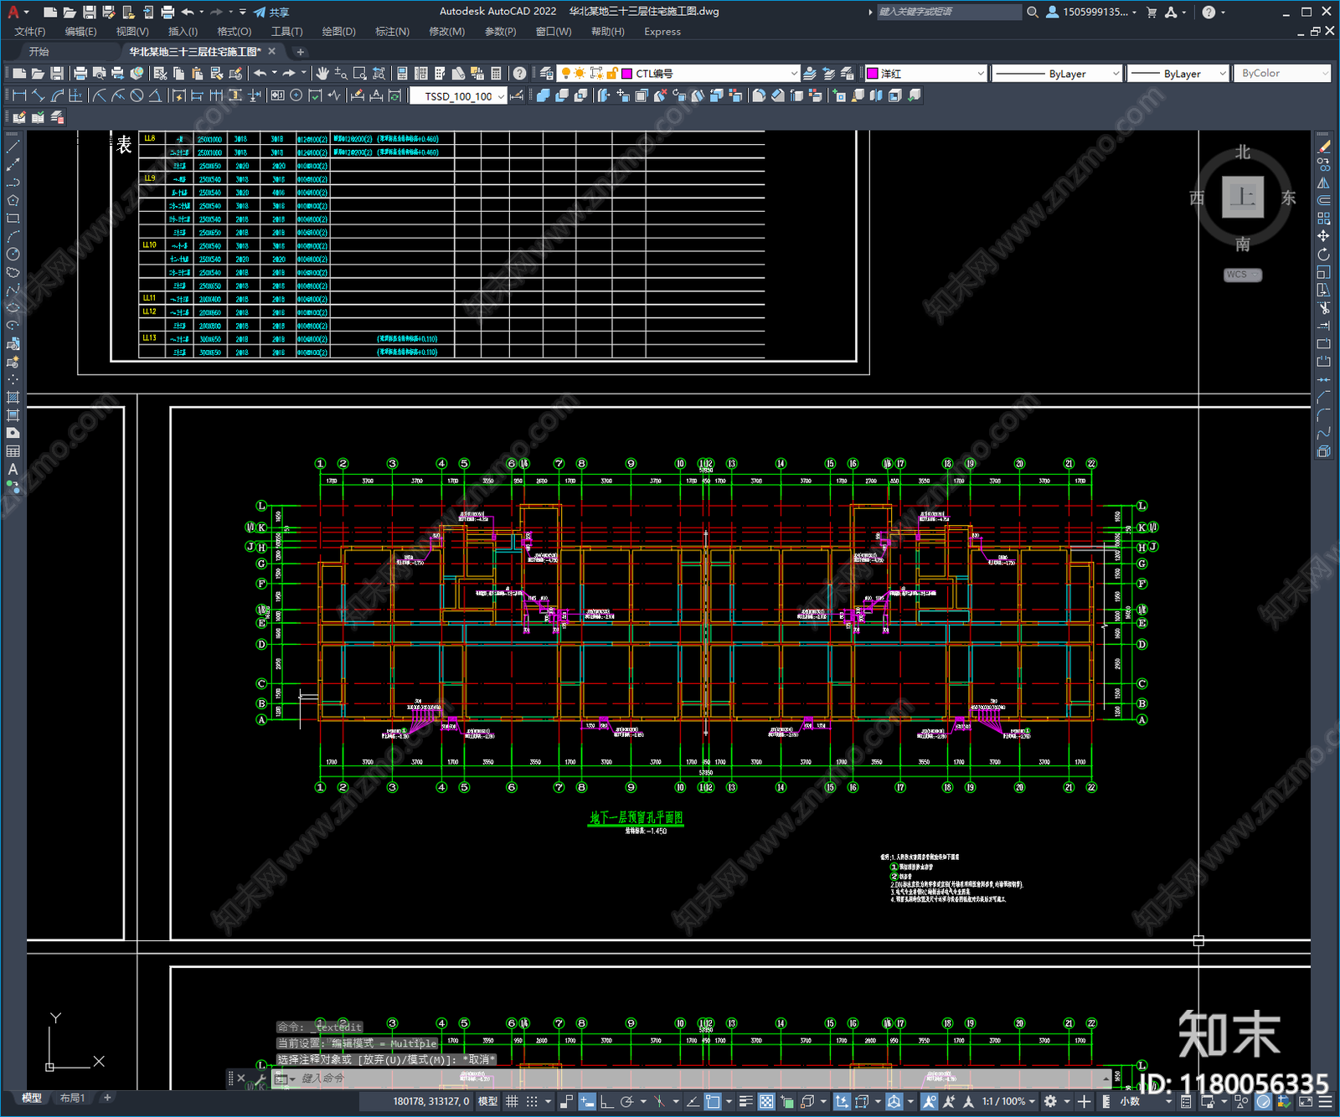Toggle ortho mode in status bar

pyautogui.click(x=606, y=1102)
